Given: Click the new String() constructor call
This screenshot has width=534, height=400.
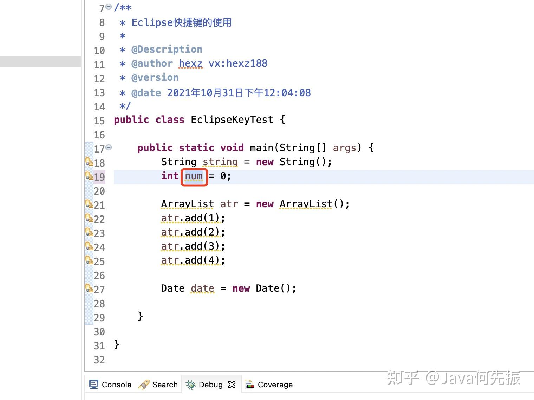Looking at the screenshot, I should click(294, 162).
